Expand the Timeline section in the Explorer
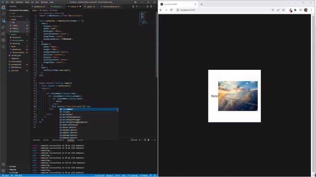Viewport: 316px width, 177px height. (12, 170)
